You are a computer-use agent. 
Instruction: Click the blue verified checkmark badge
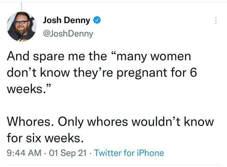point(97,20)
